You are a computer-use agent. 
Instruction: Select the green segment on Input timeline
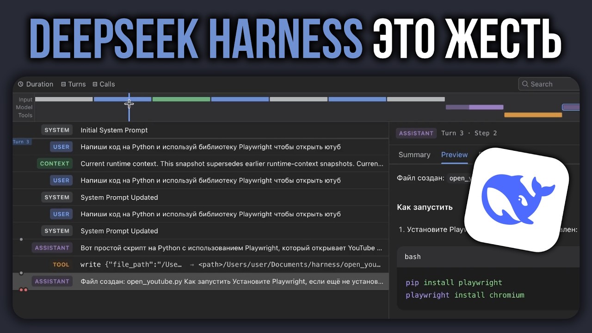[181, 99]
